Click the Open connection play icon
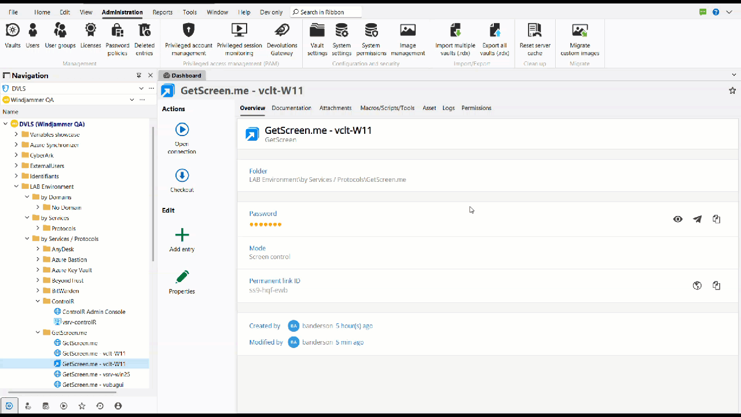The height and width of the screenshot is (417, 741). (182, 130)
